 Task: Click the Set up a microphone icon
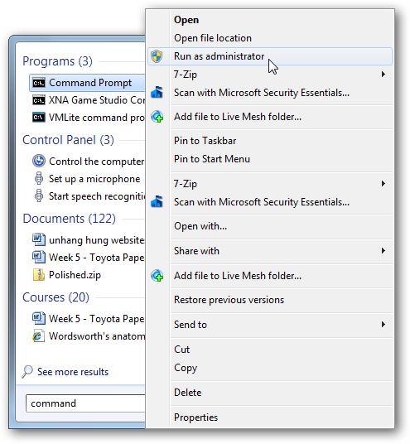click(39, 179)
